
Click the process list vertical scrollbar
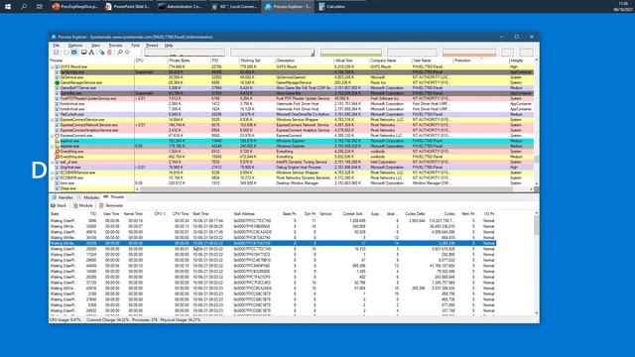point(537,121)
